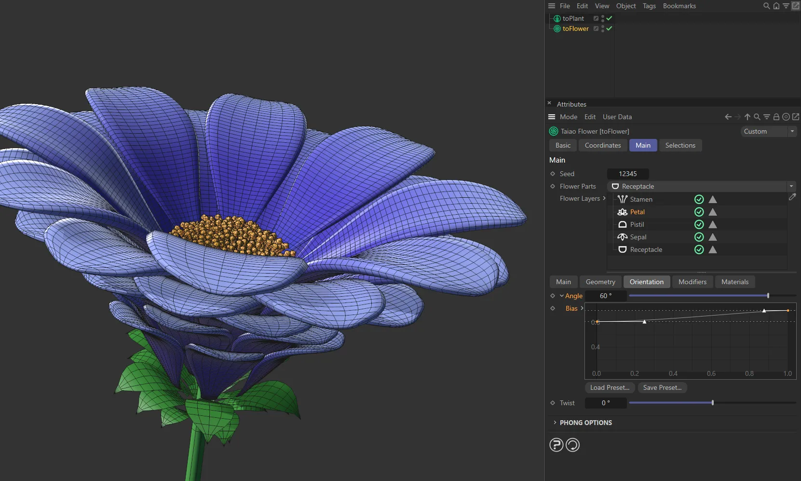The width and height of the screenshot is (801, 481).
Task: Enable the Petal layer checkmark toggle
Action: click(699, 212)
